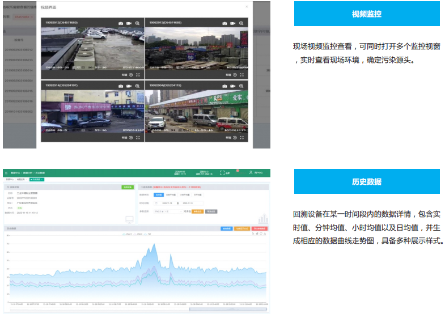Click user profile icon in green header

pos(251,173)
